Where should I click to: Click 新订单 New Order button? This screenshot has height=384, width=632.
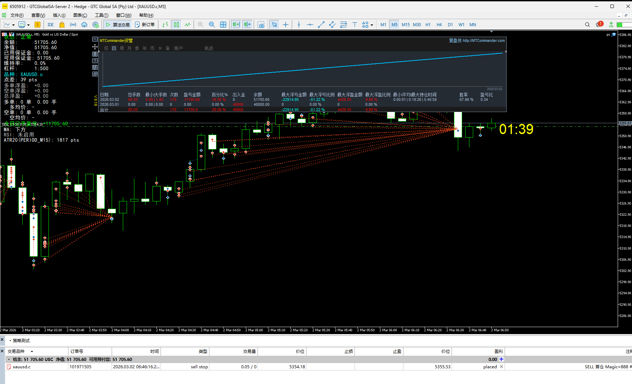pyautogui.click(x=145, y=24)
